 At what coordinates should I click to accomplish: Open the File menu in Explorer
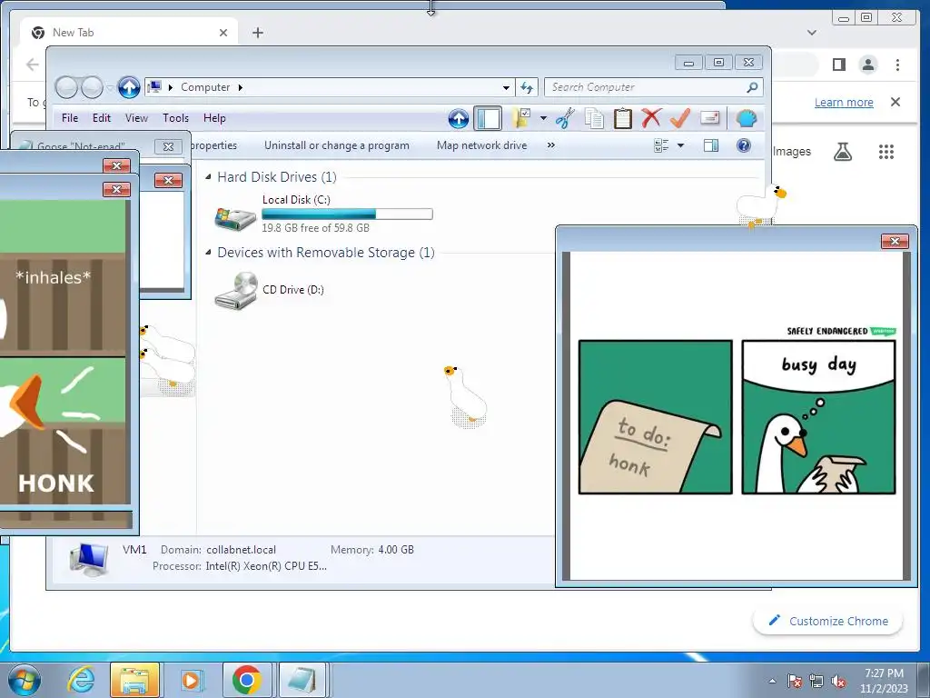point(70,118)
